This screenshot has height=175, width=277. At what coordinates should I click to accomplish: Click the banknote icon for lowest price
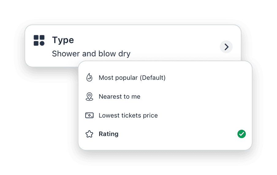89,116
